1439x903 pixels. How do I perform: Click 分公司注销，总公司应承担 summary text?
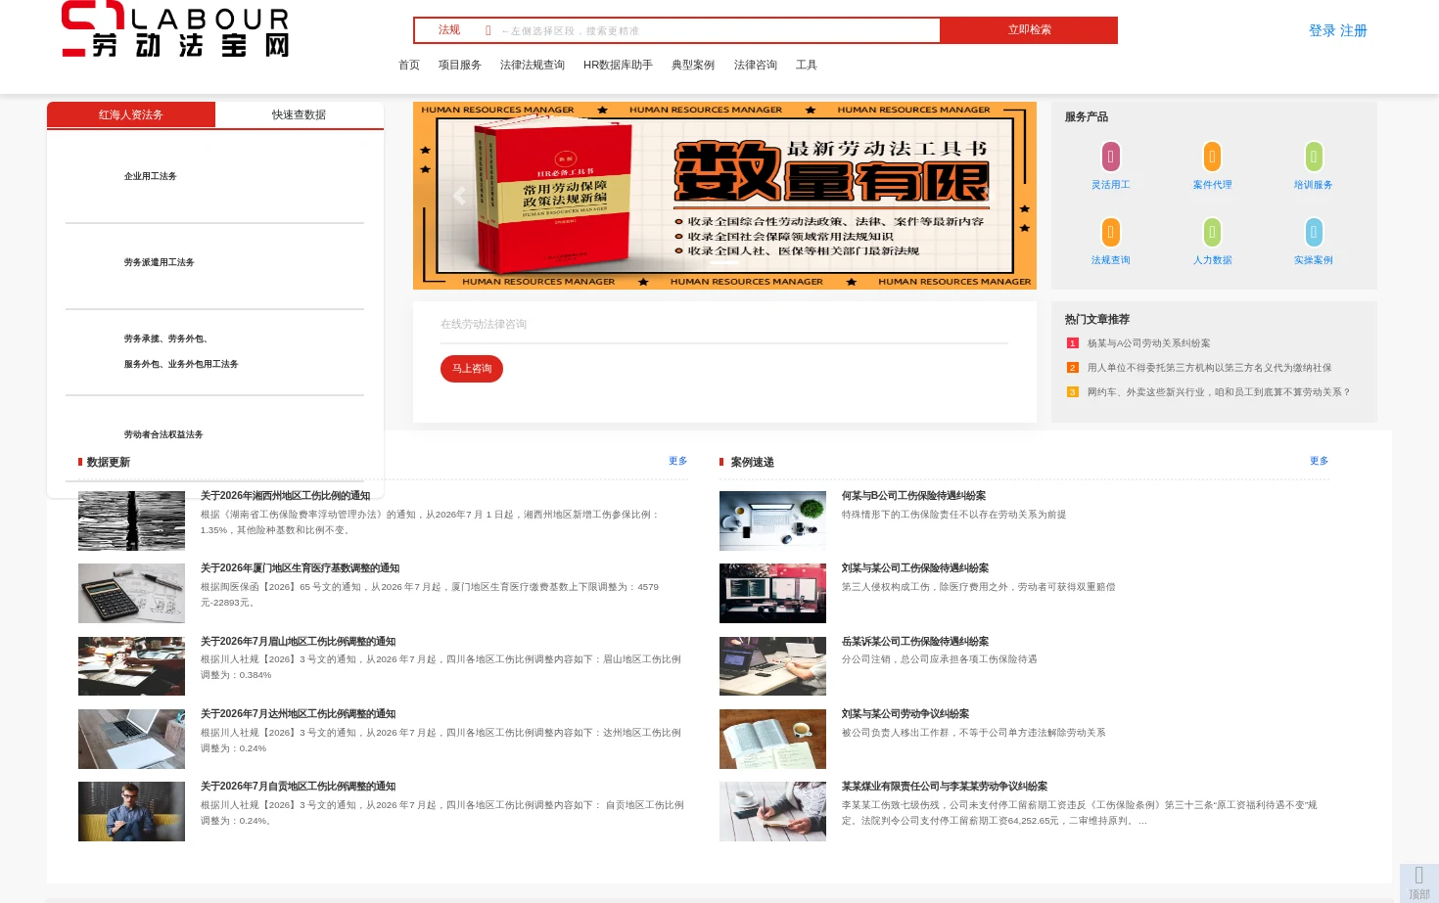point(940,659)
